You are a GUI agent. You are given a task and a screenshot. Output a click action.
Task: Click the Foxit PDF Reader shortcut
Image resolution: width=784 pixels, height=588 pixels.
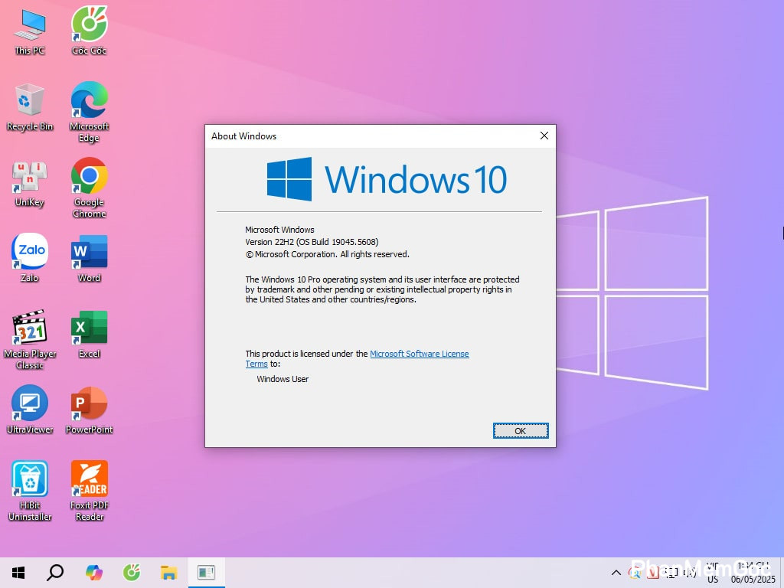tap(89, 479)
